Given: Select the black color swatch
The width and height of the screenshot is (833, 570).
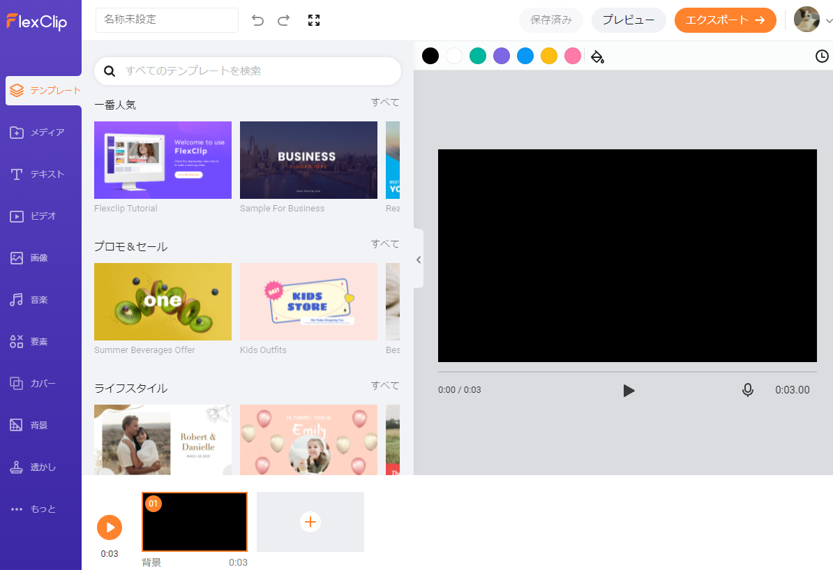Looking at the screenshot, I should (x=430, y=56).
